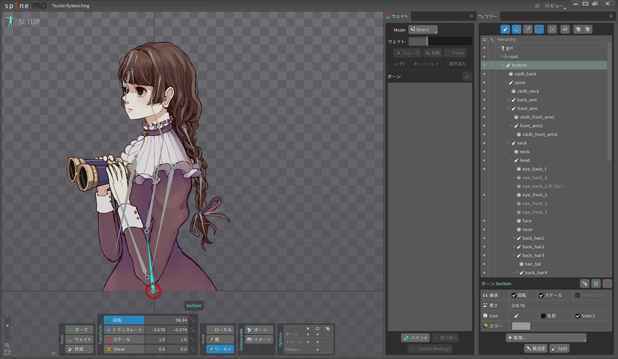Collapse the girl skeleton node
Viewport: 618px width, 359px height.
(x=498, y=48)
